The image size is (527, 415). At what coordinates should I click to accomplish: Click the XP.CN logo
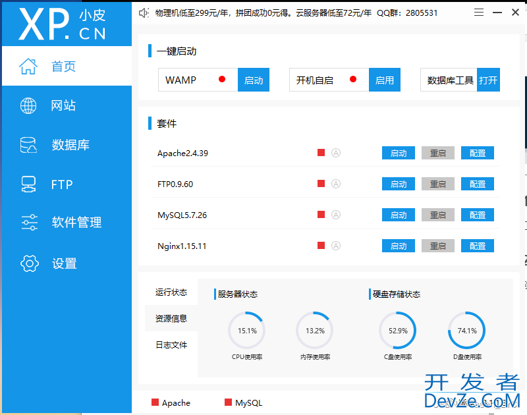[62, 24]
